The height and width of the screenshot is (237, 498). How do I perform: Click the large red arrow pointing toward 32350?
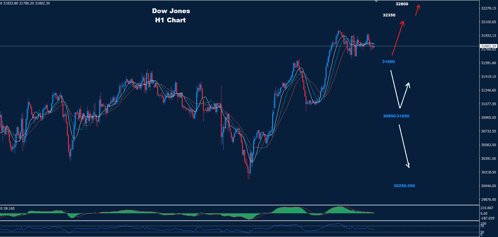click(x=398, y=38)
